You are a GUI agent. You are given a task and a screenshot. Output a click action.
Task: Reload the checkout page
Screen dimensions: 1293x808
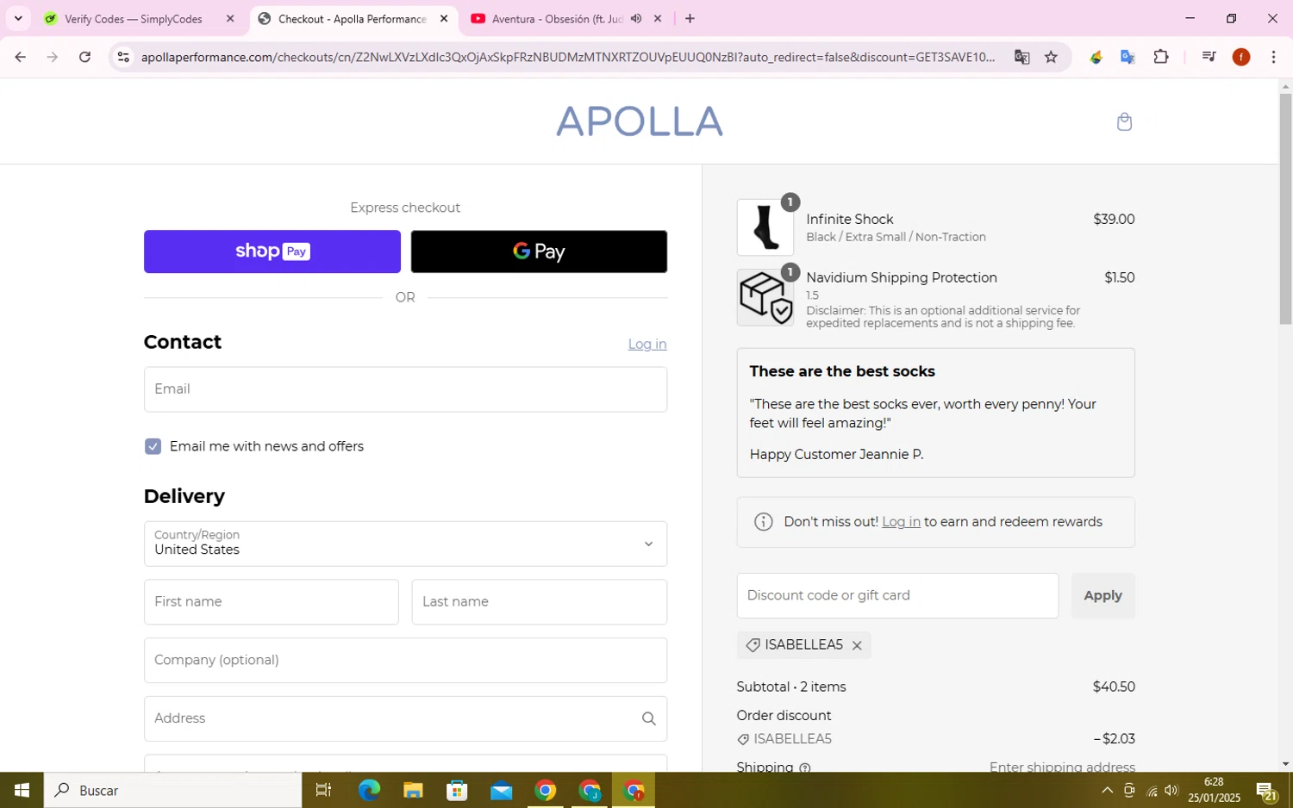(84, 57)
